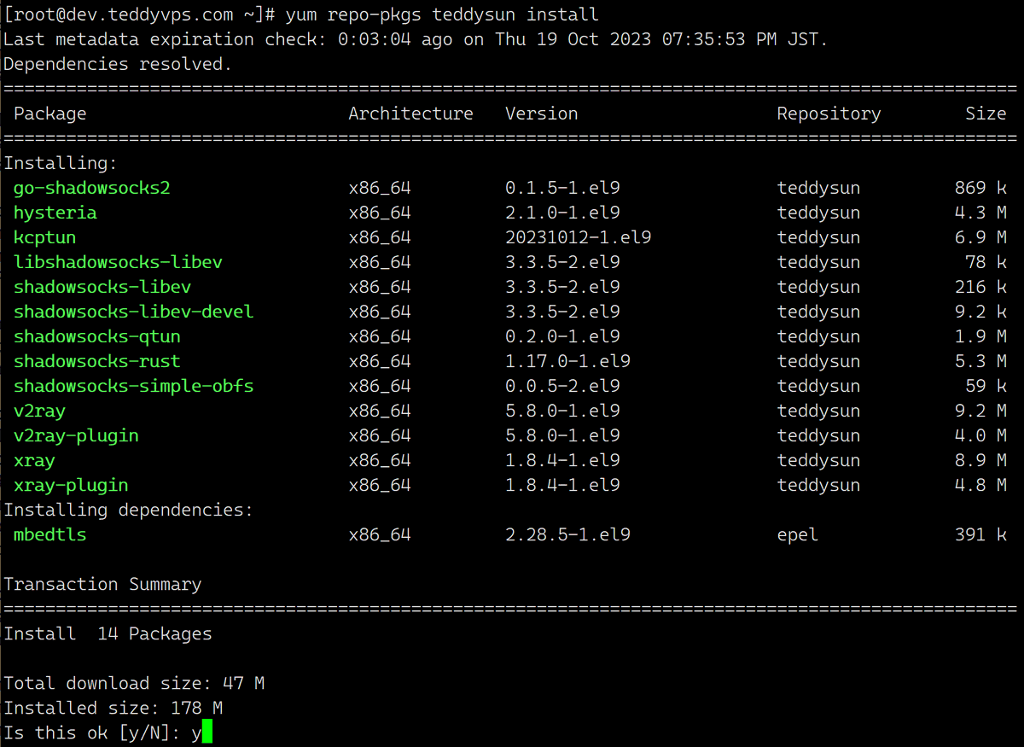The image size is (1024, 747).
Task: Click the shadowsocks-rust package name
Action: point(97,361)
